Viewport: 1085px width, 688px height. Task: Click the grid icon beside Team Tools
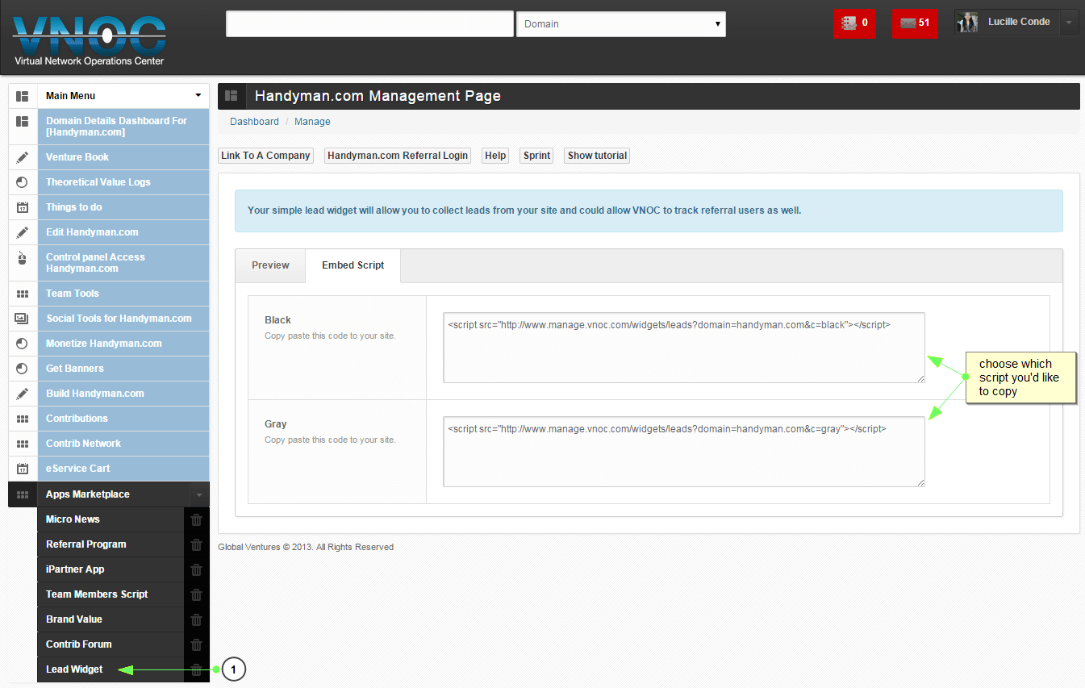[x=23, y=294]
